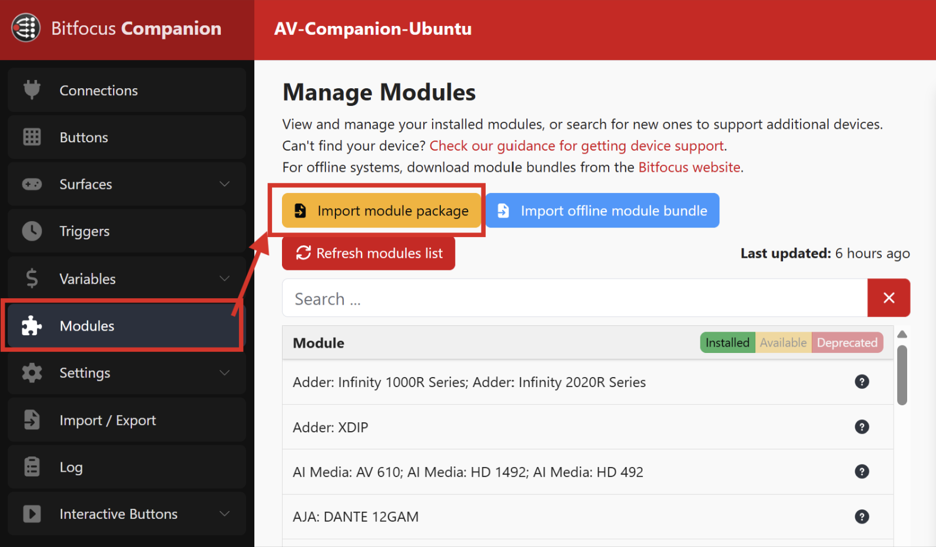Click the Manage Modules heading

coord(379,92)
